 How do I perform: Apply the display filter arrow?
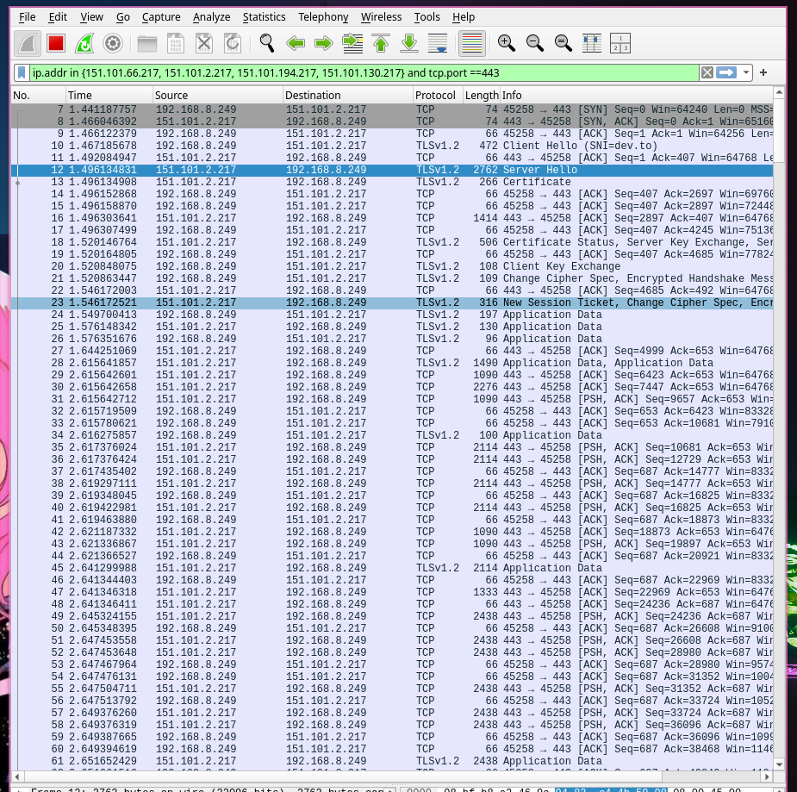[726, 72]
